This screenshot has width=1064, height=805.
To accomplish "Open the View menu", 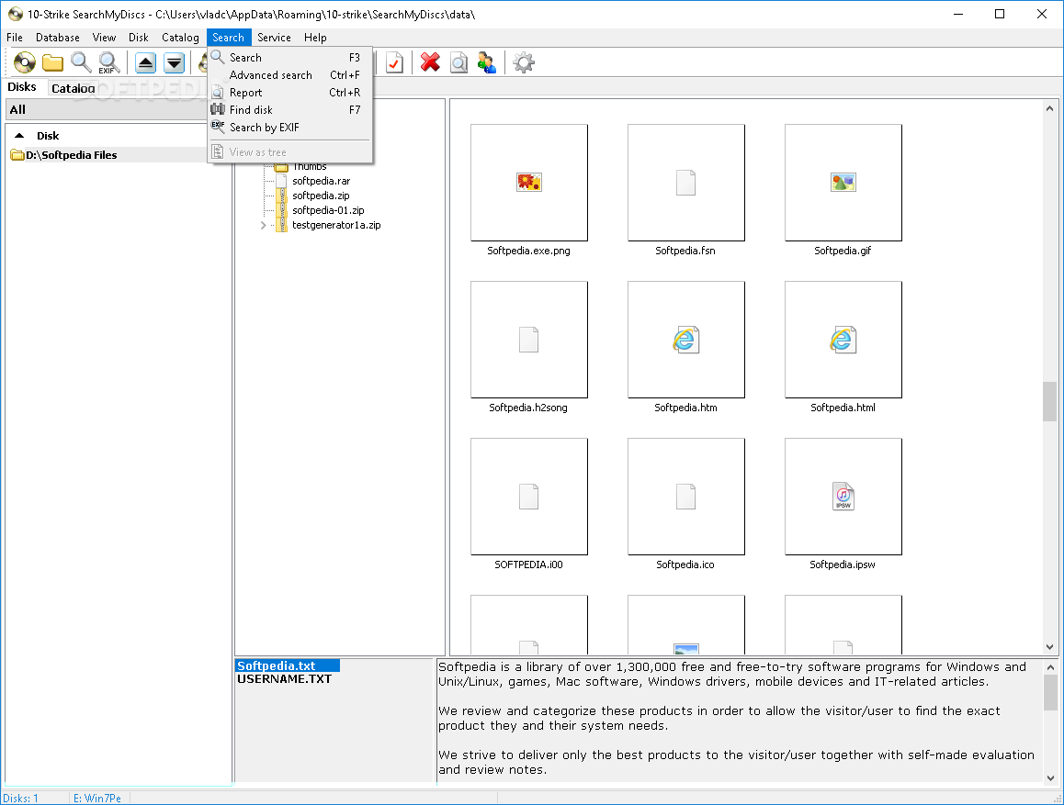I will (x=105, y=38).
